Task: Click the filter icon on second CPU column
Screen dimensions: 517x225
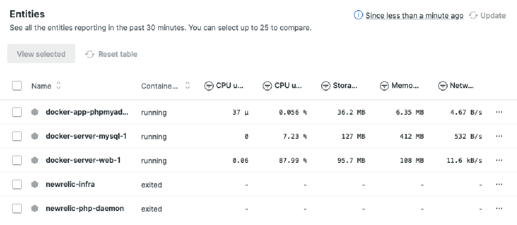Action: [x=267, y=86]
